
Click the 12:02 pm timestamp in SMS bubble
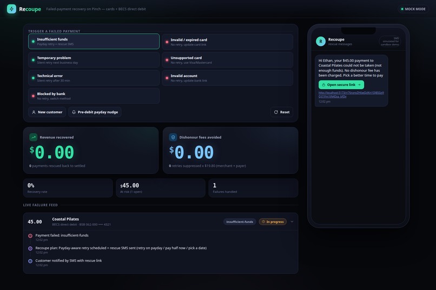325,102
